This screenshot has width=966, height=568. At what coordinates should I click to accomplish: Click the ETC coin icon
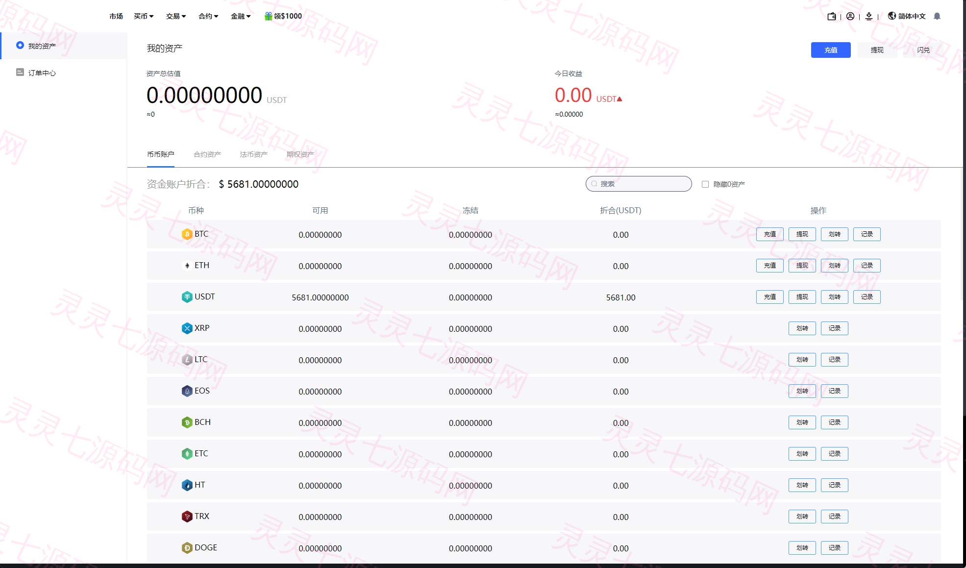(187, 454)
